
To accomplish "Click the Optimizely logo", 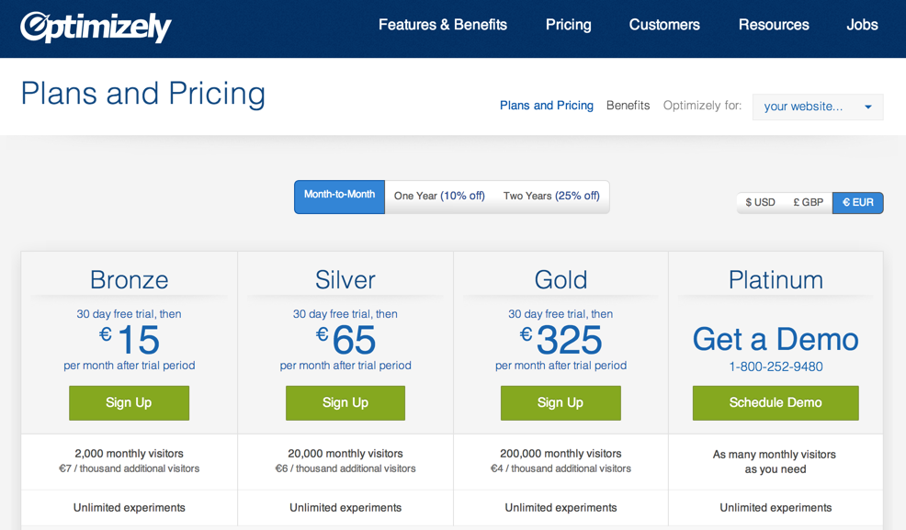I will (96, 28).
